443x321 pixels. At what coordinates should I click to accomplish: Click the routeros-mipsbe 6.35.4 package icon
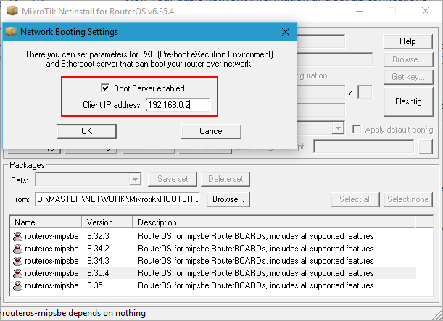tap(17, 273)
